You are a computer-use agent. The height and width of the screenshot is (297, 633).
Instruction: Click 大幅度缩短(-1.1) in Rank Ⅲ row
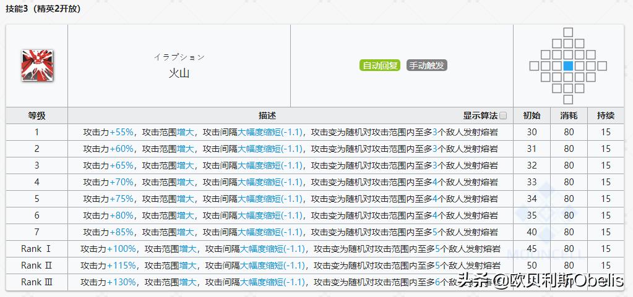coord(272,283)
